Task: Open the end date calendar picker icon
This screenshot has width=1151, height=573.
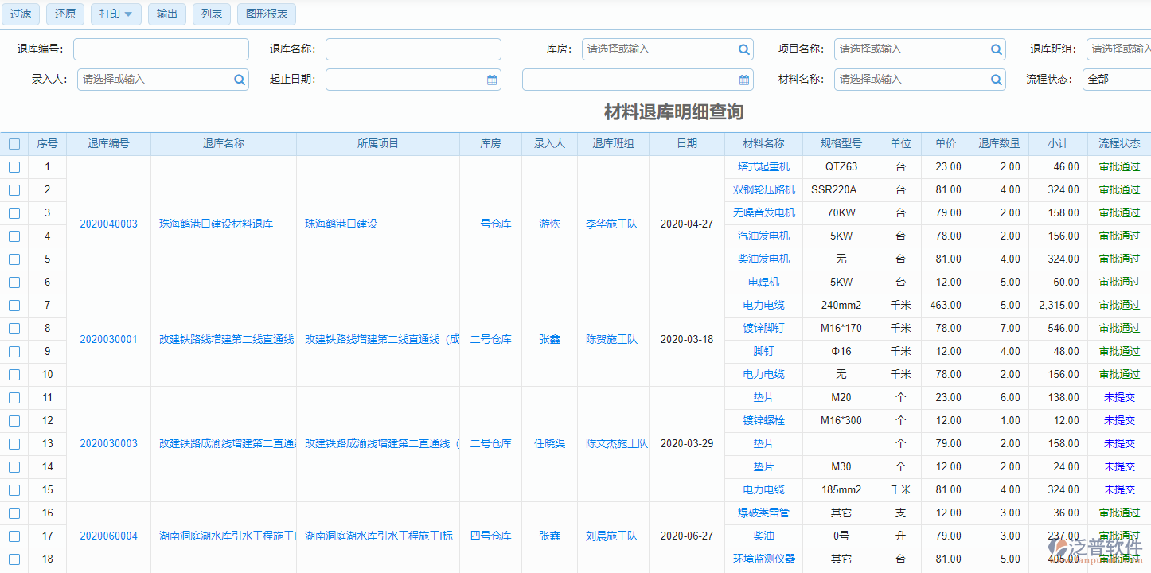Action: 743,80
